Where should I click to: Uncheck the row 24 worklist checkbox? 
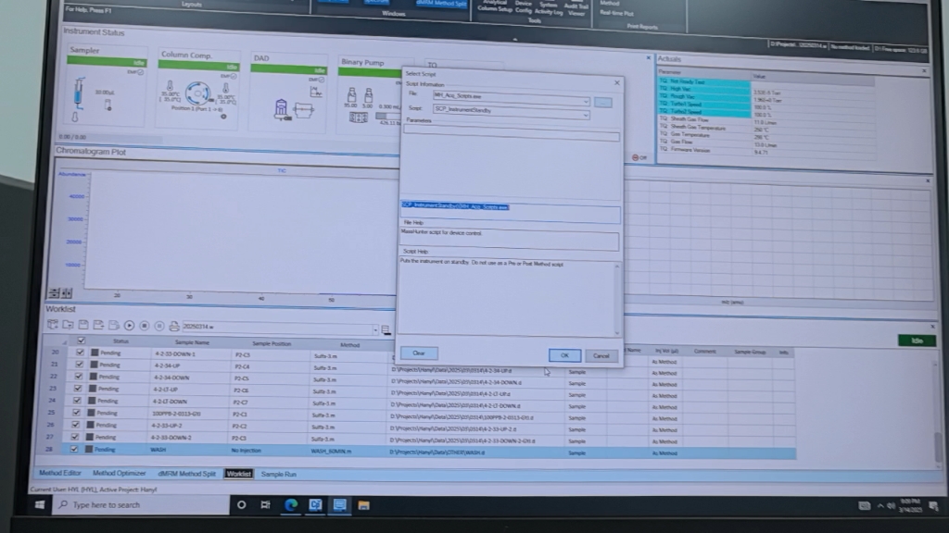point(77,401)
